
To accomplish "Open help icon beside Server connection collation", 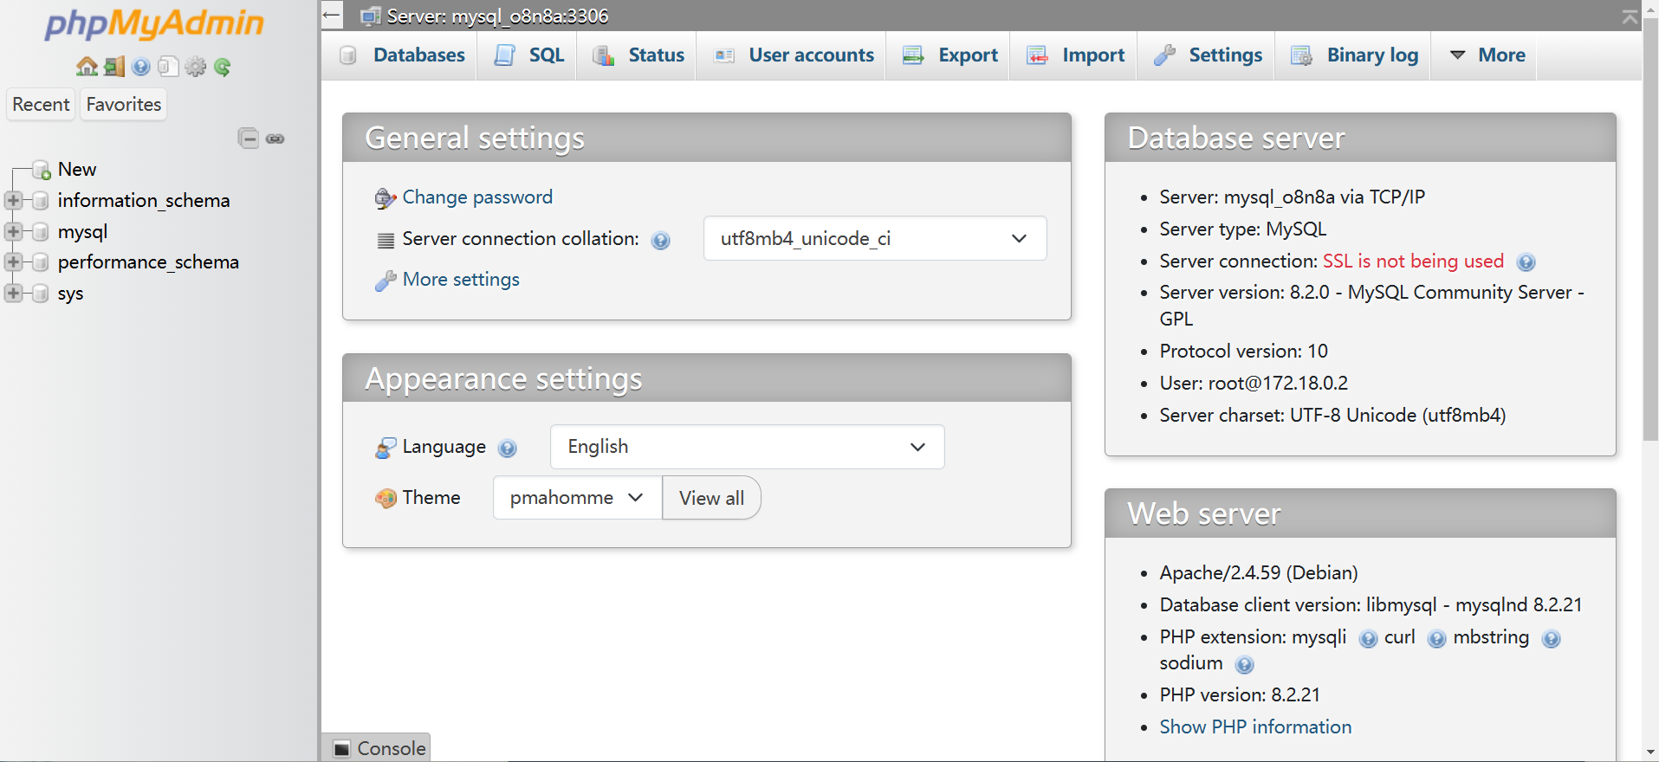I will tap(661, 241).
